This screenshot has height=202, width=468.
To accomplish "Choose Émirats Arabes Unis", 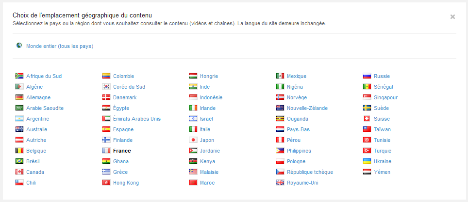I will pyautogui.click(x=137, y=119).
